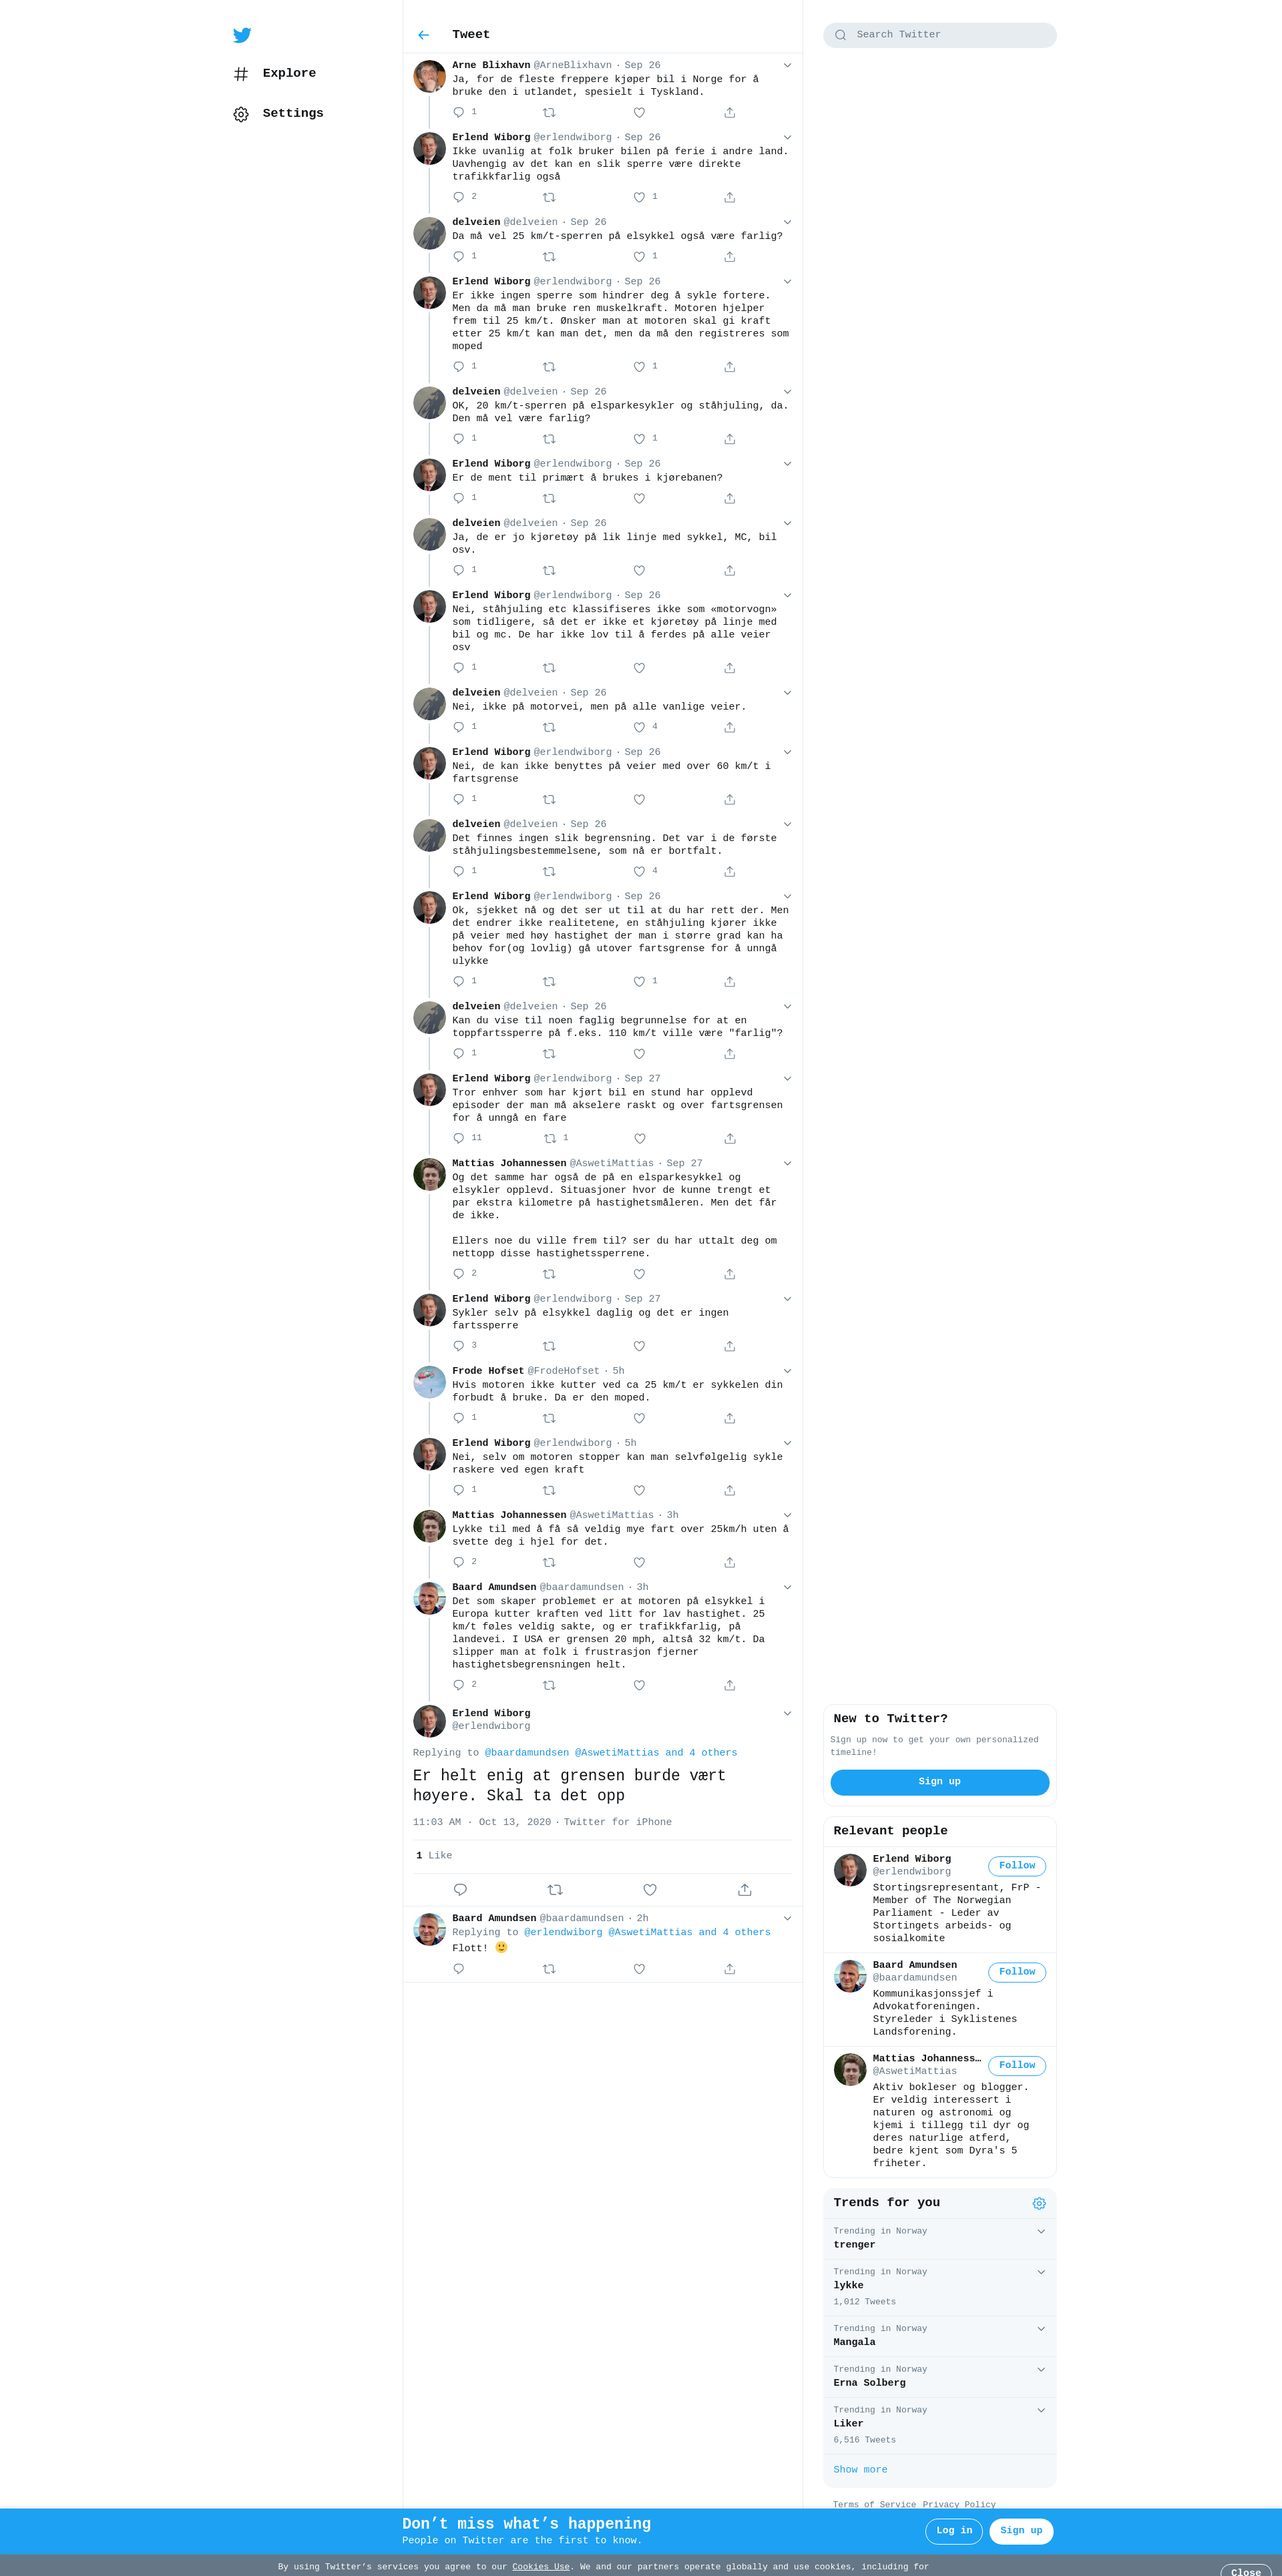Click the Twitter bird logo
Viewport: 1282px width, 2576px height.
242,35
